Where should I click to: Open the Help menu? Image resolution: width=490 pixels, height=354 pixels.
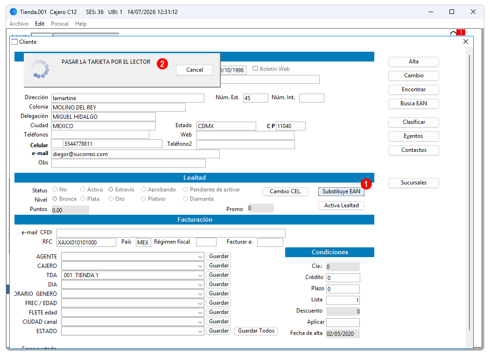coord(81,24)
